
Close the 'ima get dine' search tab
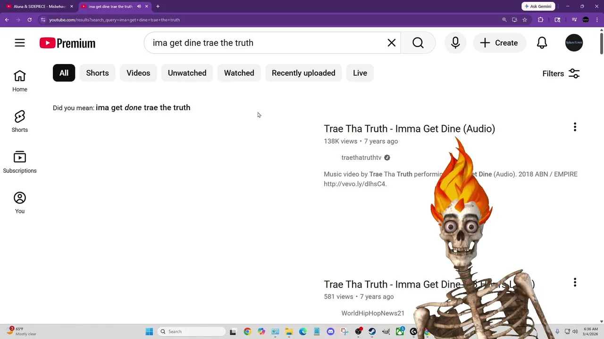[147, 7]
